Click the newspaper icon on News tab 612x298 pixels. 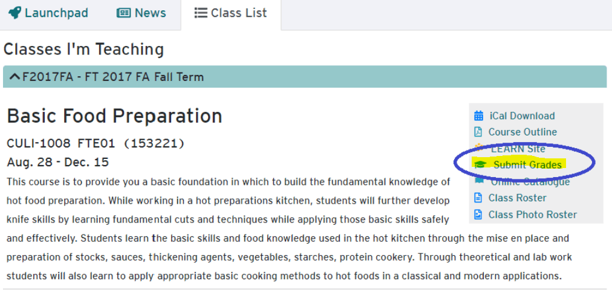click(123, 13)
